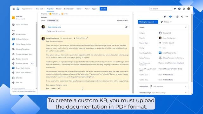Screen dimensions: 203x114
Task: Click Unassigned assignee value
Action: (x=165, y=33)
